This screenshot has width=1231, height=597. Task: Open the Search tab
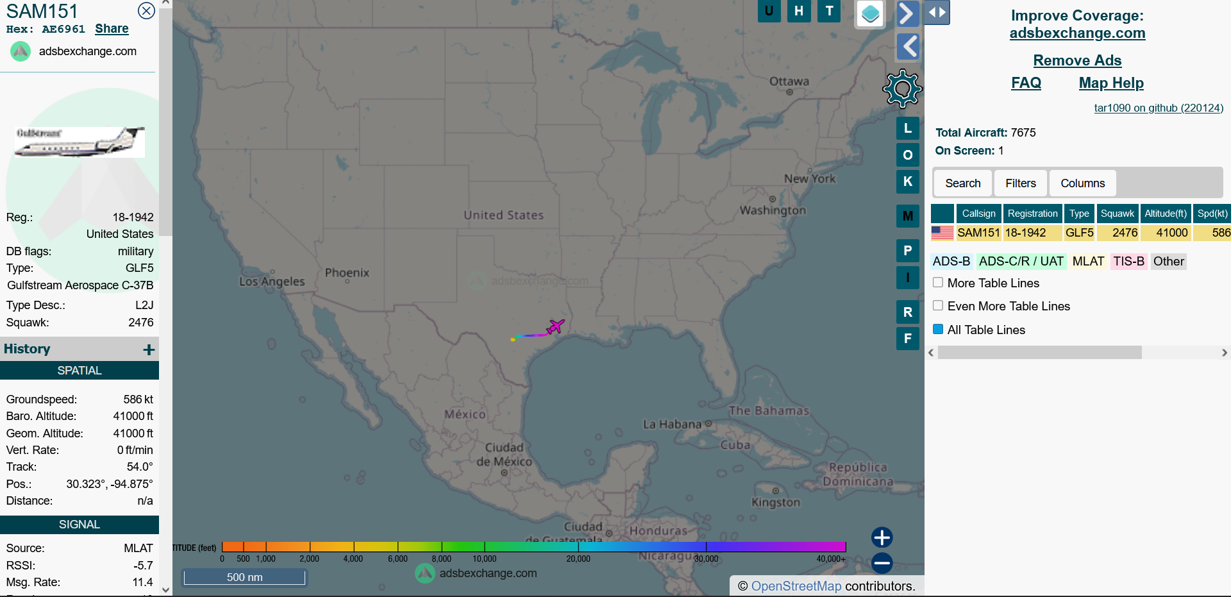tap(962, 183)
